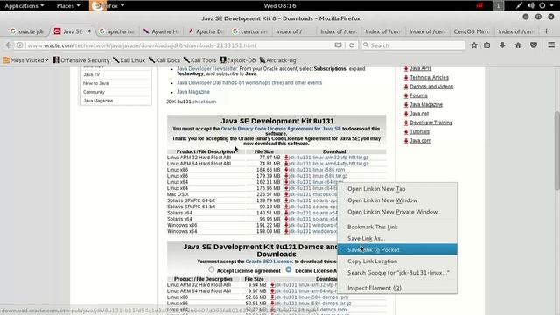
Task: Open Tutorials sidebar link
Action: click(x=420, y=131)
